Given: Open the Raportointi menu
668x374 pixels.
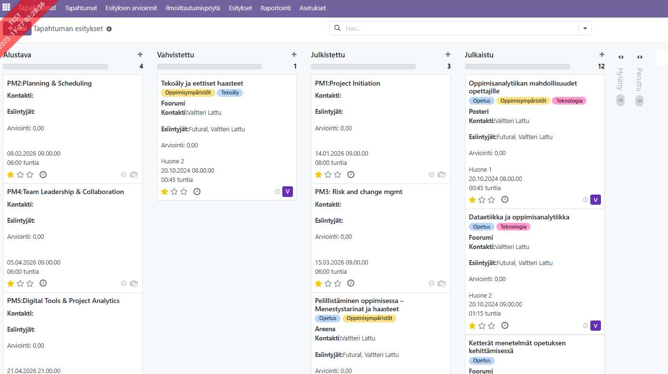Looking at the screenshot, I should pos(275,8).
